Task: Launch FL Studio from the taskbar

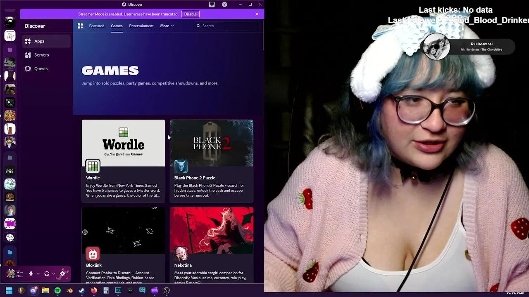Action: (x=21, y=290)
